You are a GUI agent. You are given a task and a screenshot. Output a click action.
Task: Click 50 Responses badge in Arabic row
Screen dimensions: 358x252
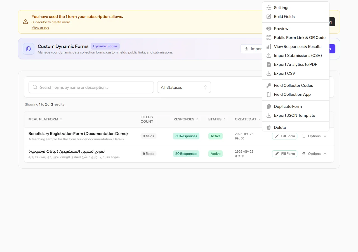(186, 154)
